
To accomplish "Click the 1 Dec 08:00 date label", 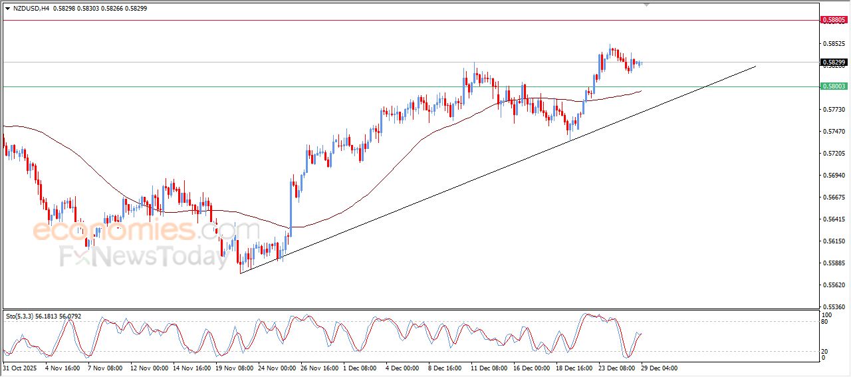I will coord(360,368).
